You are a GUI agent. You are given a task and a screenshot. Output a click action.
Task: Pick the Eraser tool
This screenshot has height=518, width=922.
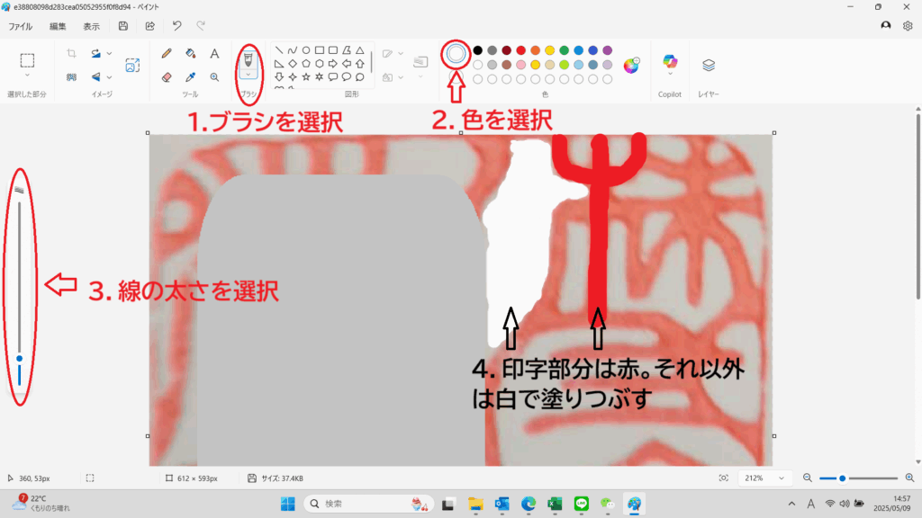[167, 77]
